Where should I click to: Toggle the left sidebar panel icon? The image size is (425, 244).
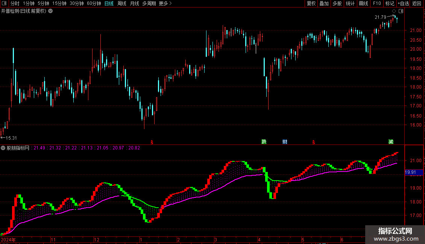pyautogui.click(x=4, y=3)
